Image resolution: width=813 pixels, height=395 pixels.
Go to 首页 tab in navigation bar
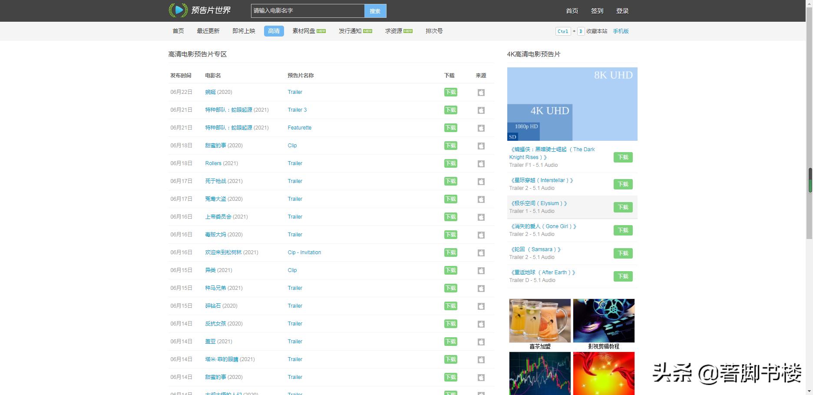click(178, 31)
